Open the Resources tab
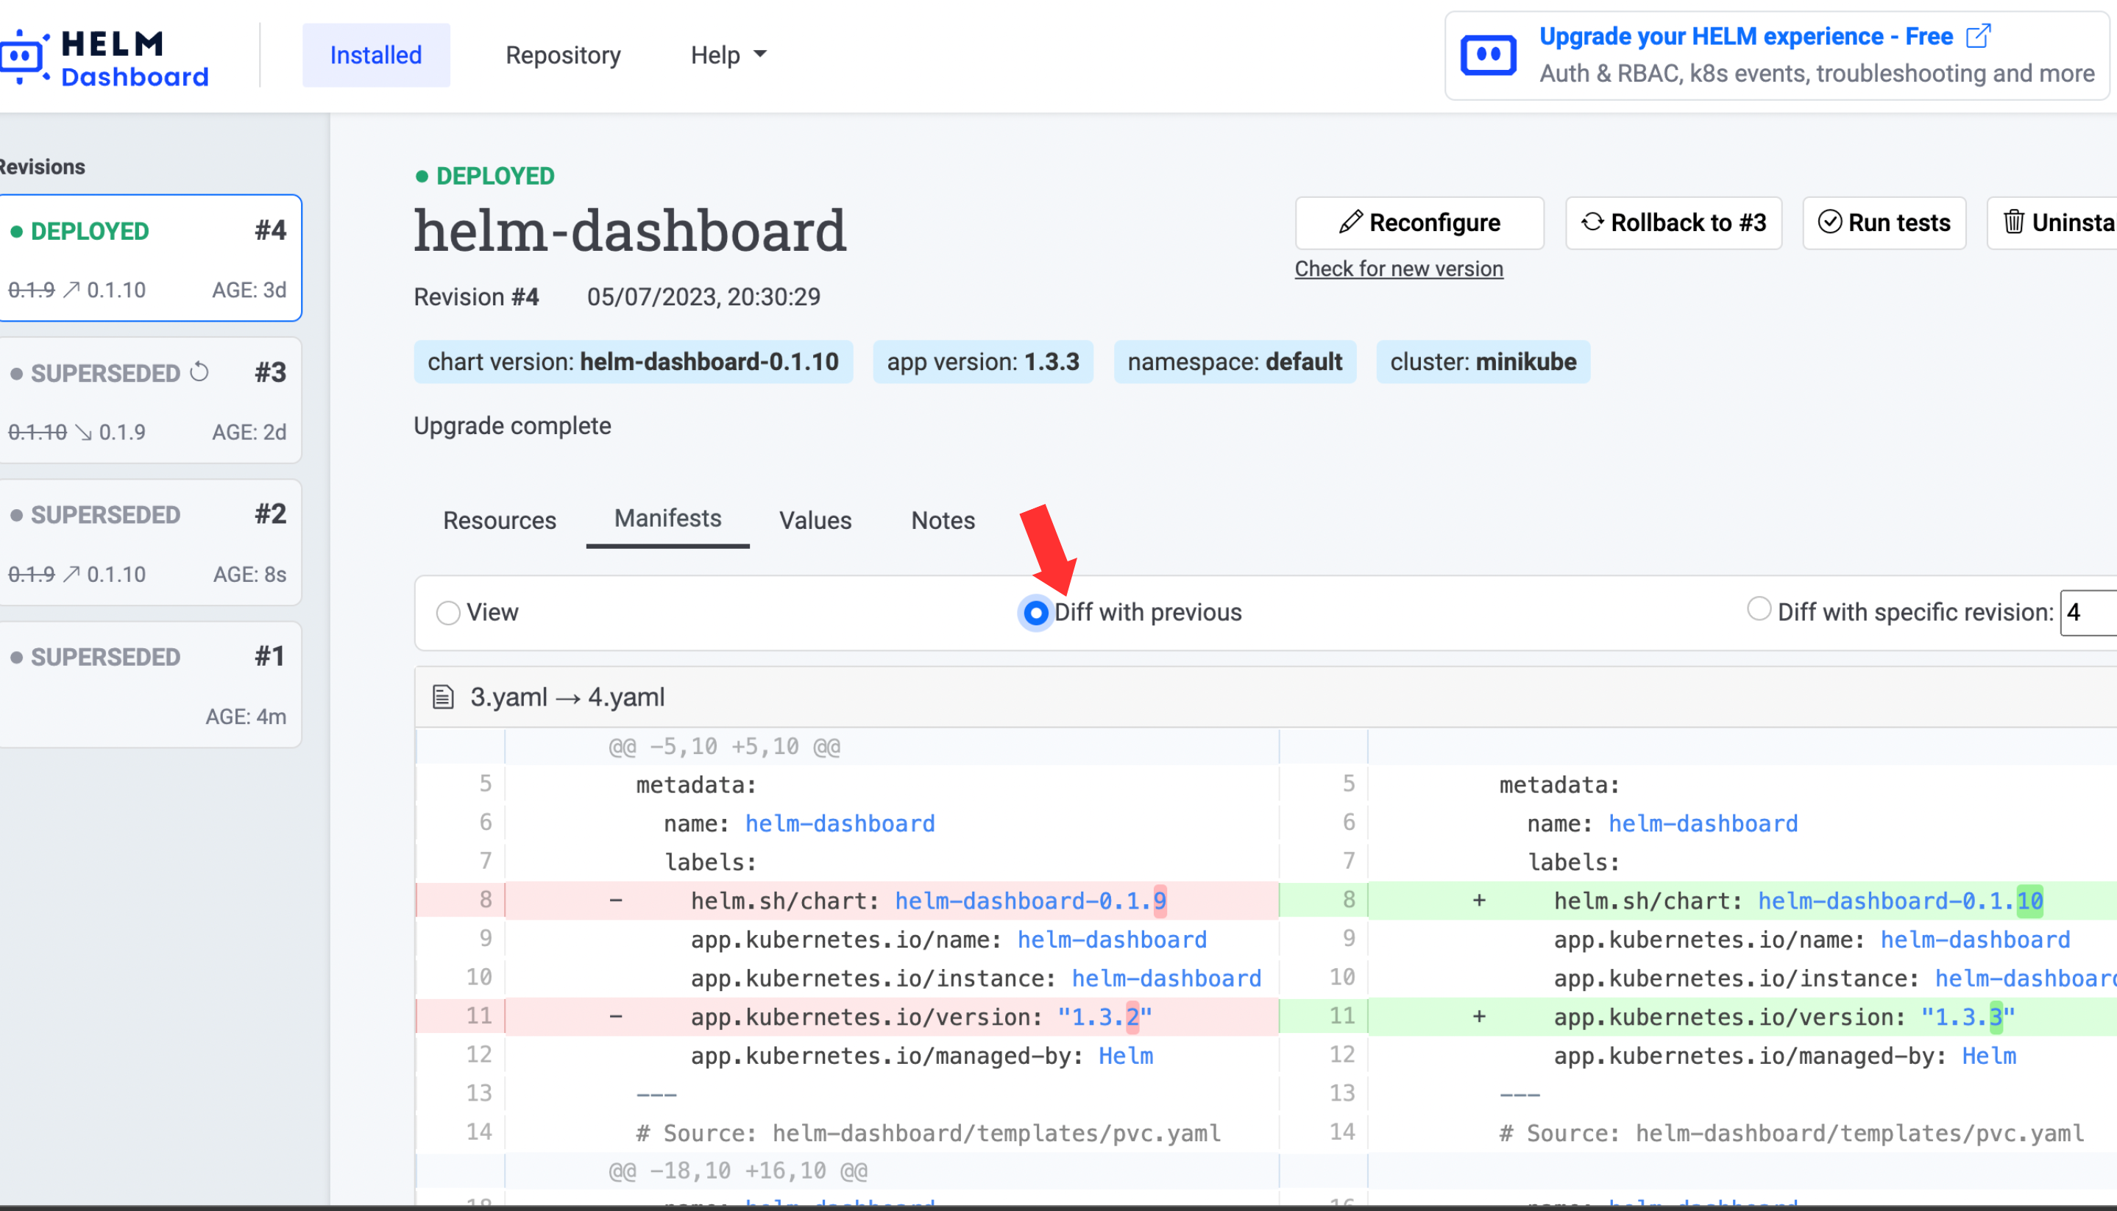This screenshot has height=1211, width=2117. click(499, 521)
